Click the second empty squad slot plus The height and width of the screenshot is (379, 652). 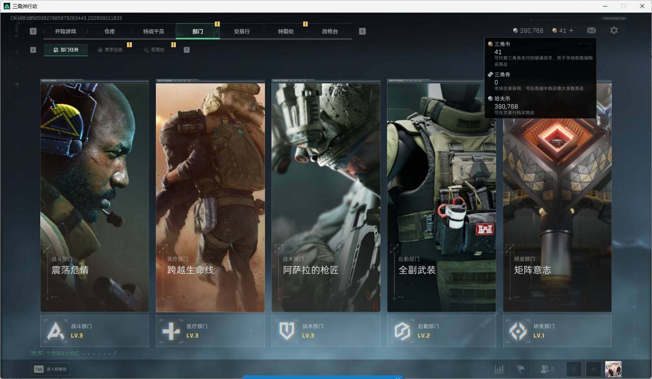coord(593,369)
